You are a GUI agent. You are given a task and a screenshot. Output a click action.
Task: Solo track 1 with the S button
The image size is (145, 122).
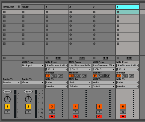click(x=52, y=112)
